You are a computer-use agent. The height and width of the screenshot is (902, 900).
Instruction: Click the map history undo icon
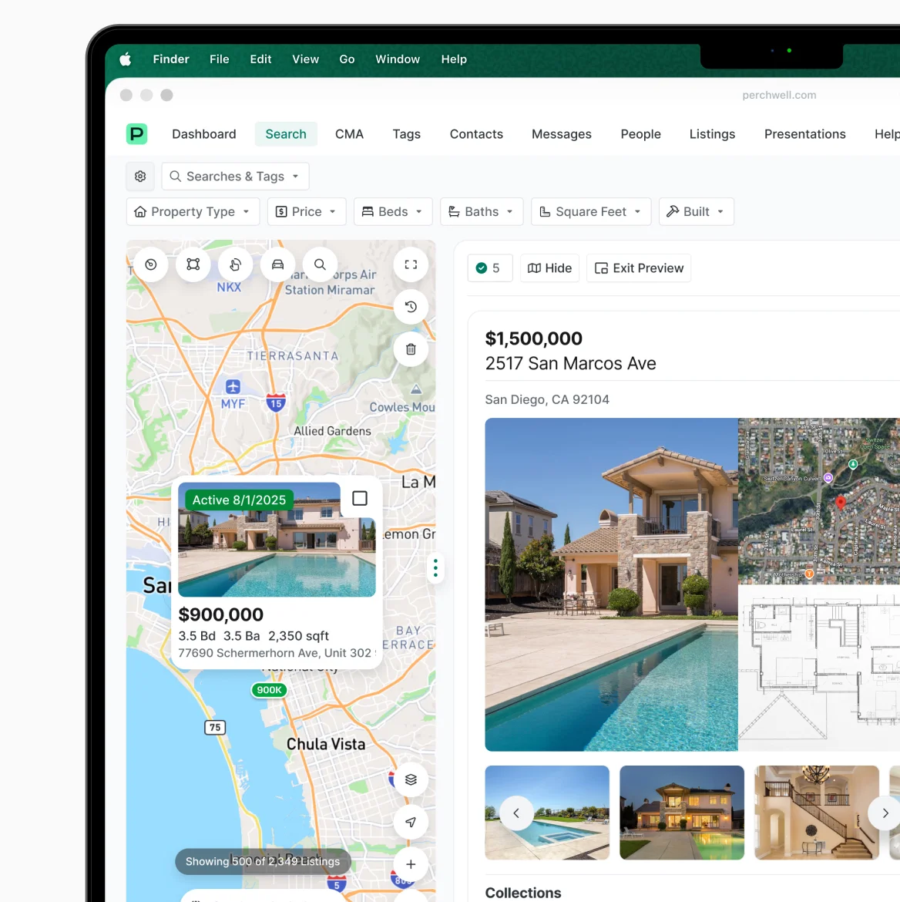411,307
